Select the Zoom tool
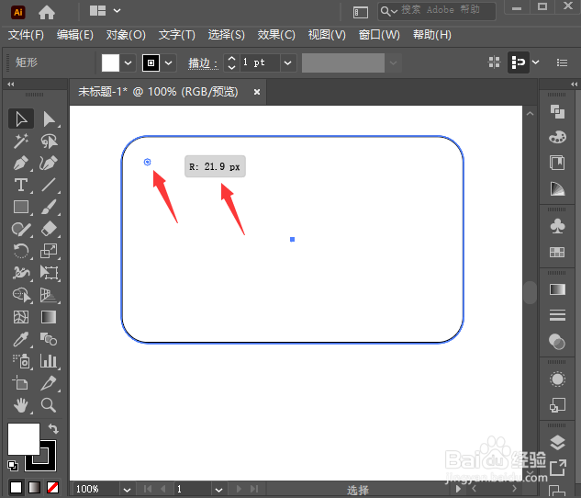This screenshot has height=498, width=581. coord(49,405)
